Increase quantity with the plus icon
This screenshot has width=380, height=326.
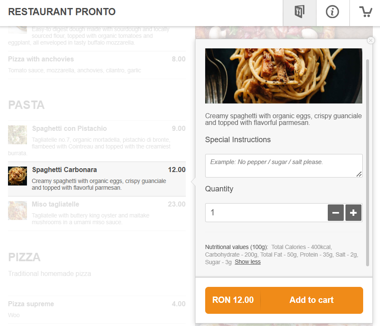click(x=353, y=212)
